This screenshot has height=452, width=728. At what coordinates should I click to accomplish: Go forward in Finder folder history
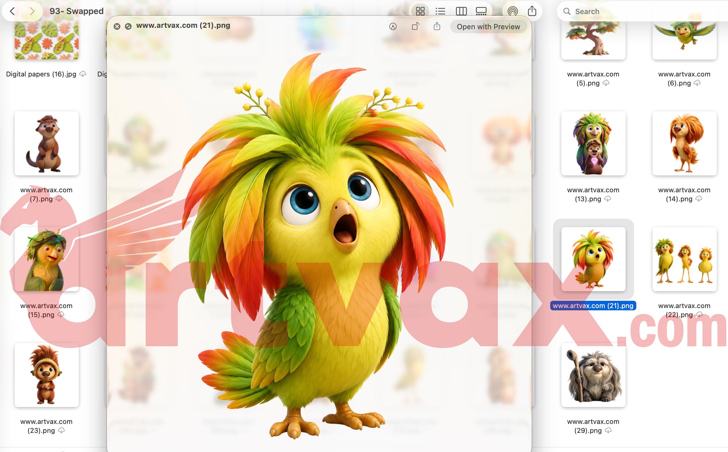click(x=32, y=11)
